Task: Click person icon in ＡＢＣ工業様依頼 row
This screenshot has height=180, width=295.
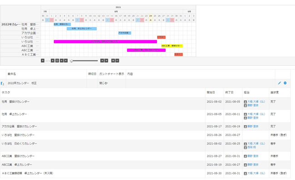Action: [x=246, y=173]
